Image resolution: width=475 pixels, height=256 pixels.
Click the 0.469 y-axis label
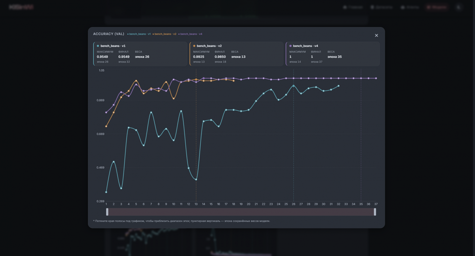[x=100, y=167]
